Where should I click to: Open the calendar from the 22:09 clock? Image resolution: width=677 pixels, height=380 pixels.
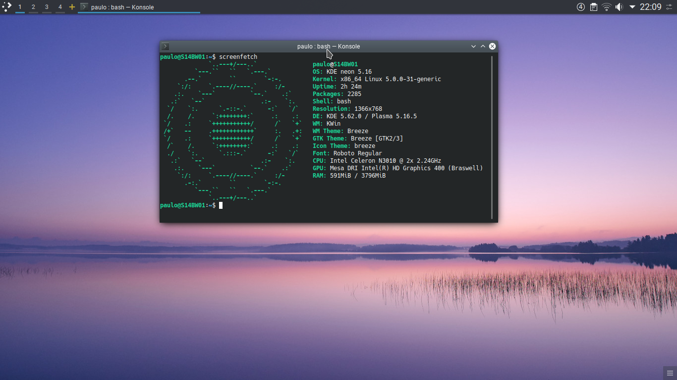pyautogui.click(x=650, y=7)
